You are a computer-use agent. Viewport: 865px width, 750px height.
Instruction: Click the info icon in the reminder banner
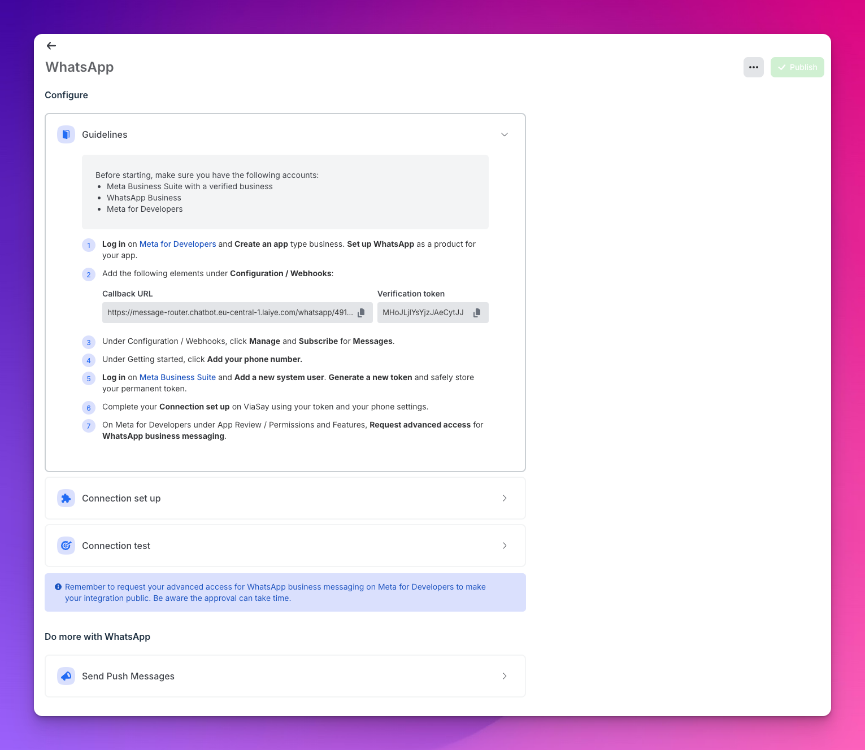[x=58, y=587]
